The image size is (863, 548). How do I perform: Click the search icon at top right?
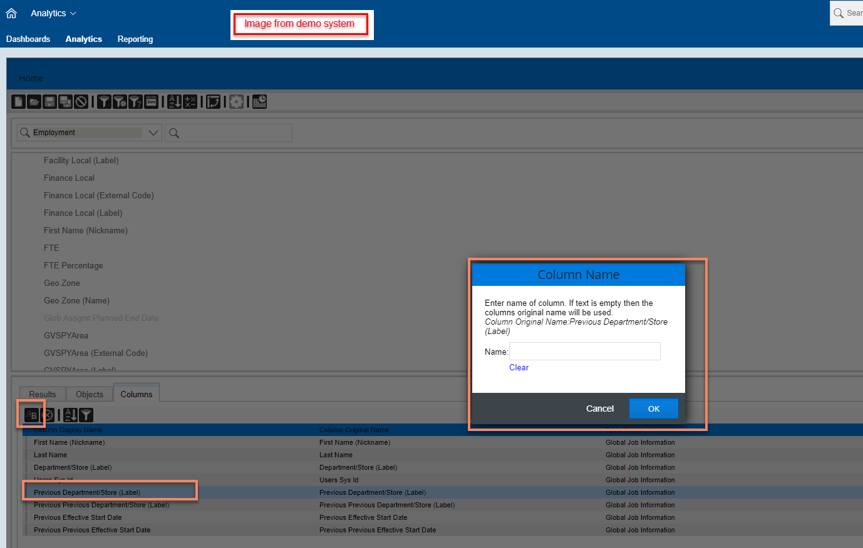coord(839,13)
